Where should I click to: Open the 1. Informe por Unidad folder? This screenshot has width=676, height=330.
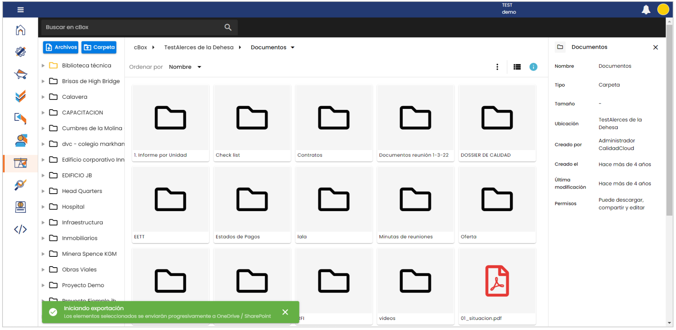point(170,123)
